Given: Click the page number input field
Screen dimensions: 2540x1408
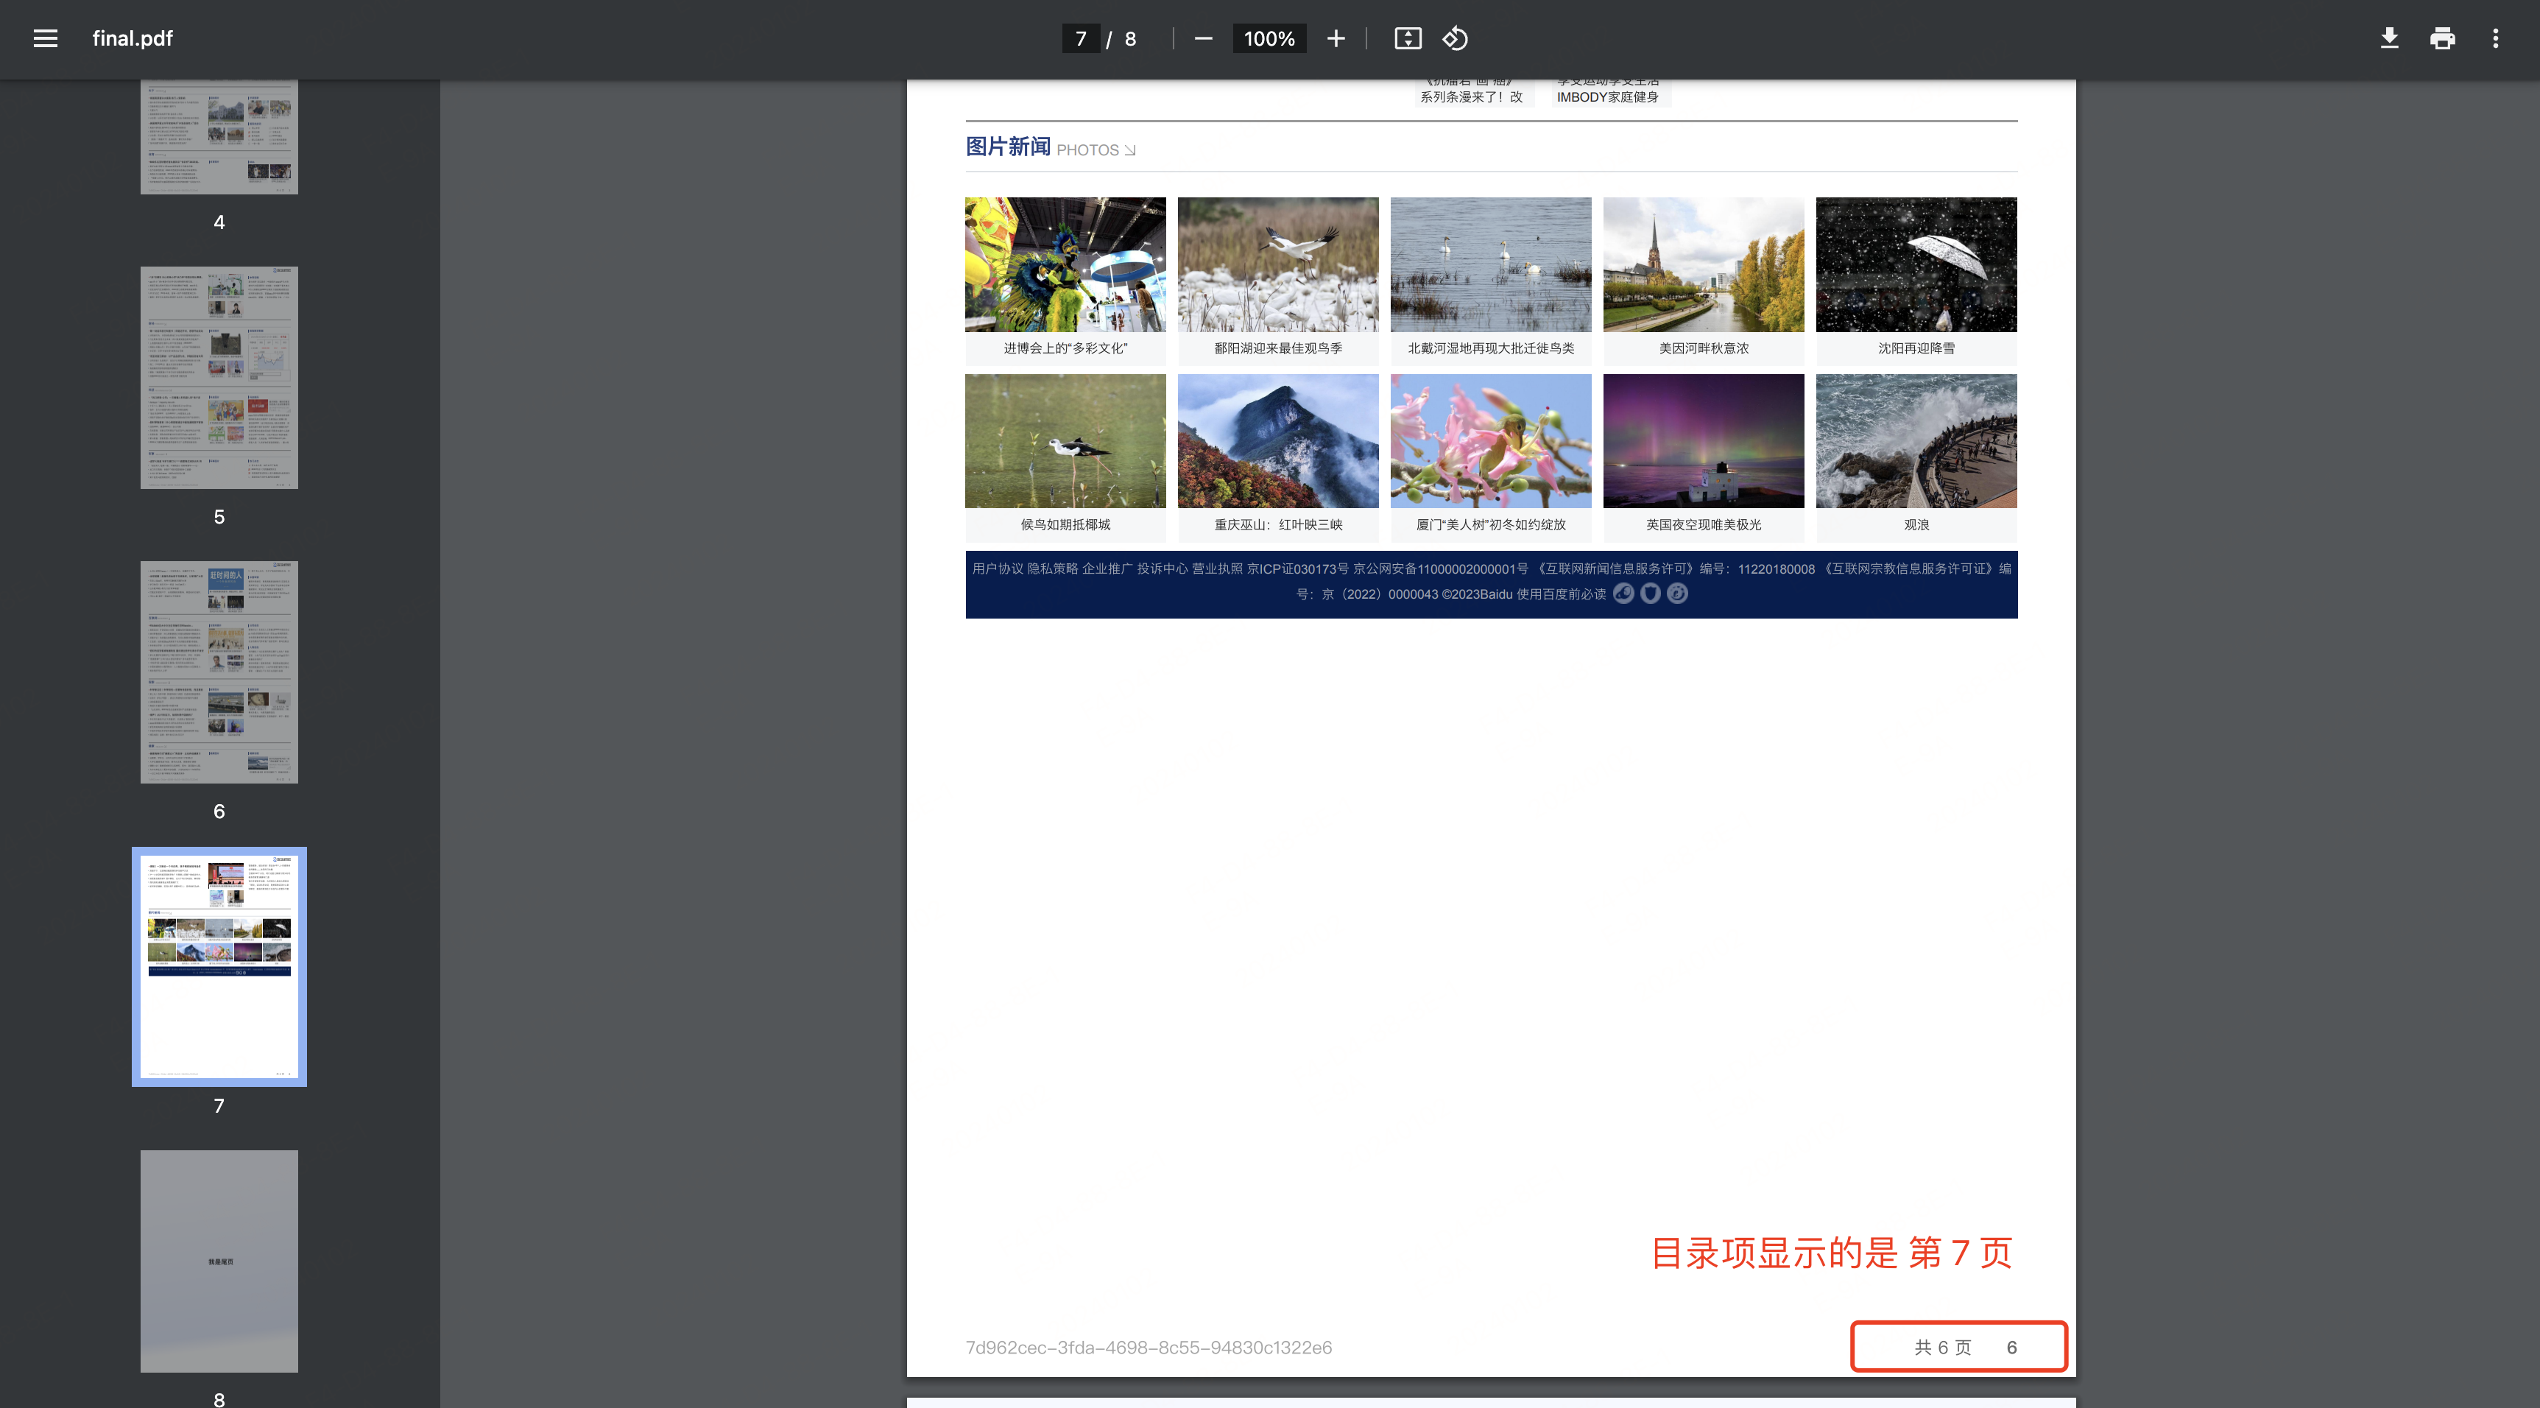Looking at the screenshot, I should pos(1081,38).
